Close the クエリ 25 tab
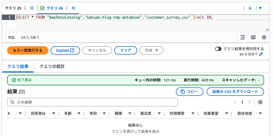This screenshot has height=136, width=273. pyautogui.click(x=32, y=8)
